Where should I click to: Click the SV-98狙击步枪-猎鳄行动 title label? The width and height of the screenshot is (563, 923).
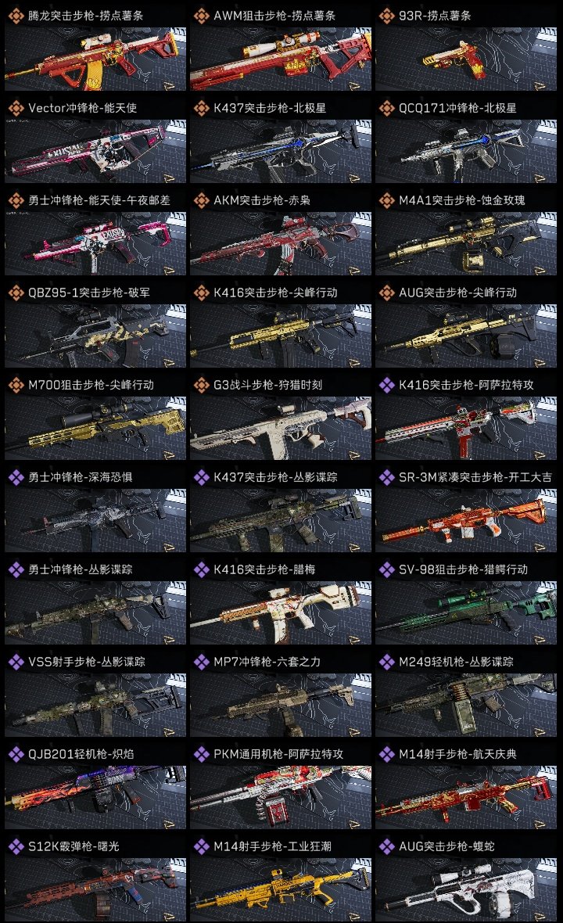click(463, 569)
